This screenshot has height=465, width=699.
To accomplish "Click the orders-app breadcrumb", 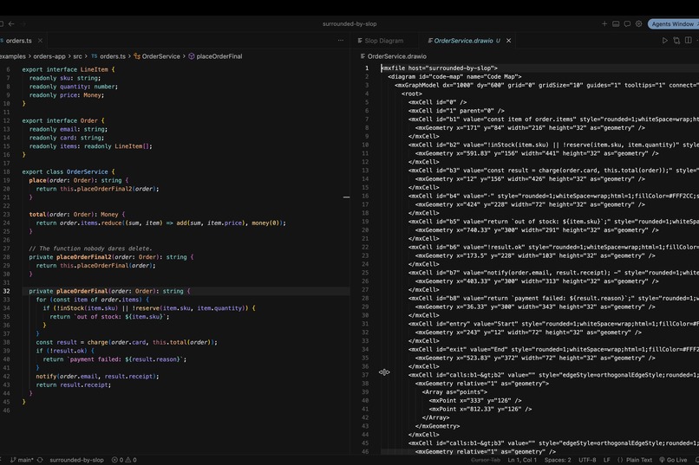I will point(49,56).
